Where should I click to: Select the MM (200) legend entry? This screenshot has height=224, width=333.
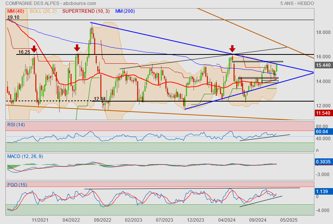pyautogui.click(x=125, y=11)
